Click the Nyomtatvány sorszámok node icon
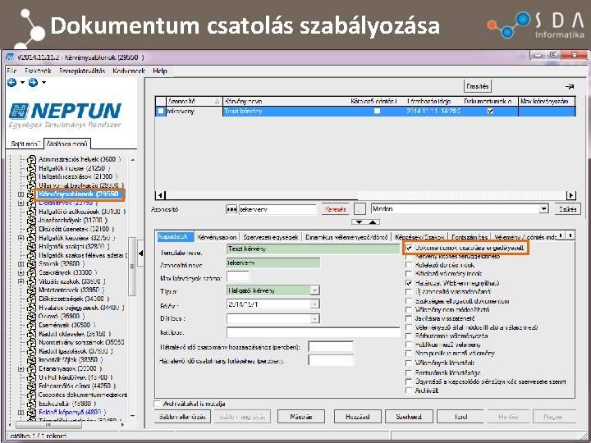Viewport: 591px width, 443px height. pyautogui.click(x=32, y=342)
